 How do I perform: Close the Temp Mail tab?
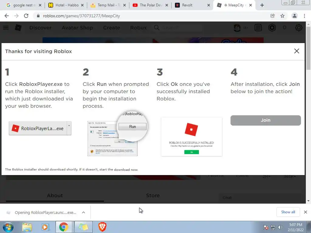point(124,5)
